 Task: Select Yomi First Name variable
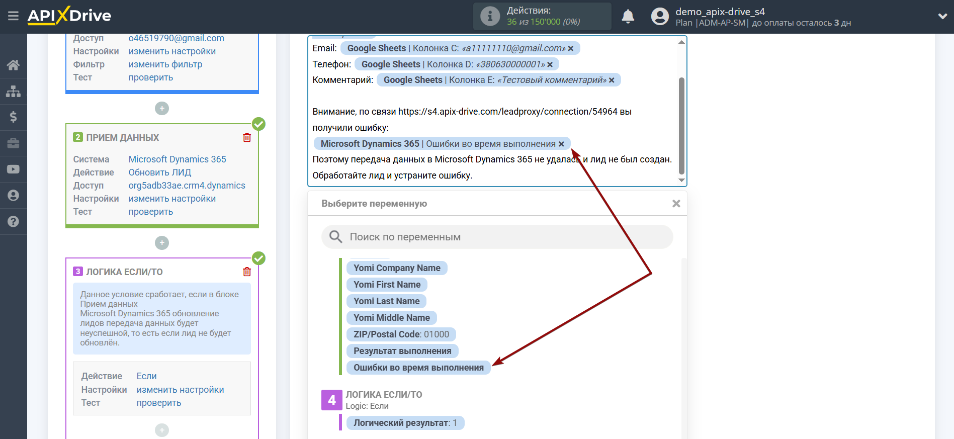tap(387, 285)
